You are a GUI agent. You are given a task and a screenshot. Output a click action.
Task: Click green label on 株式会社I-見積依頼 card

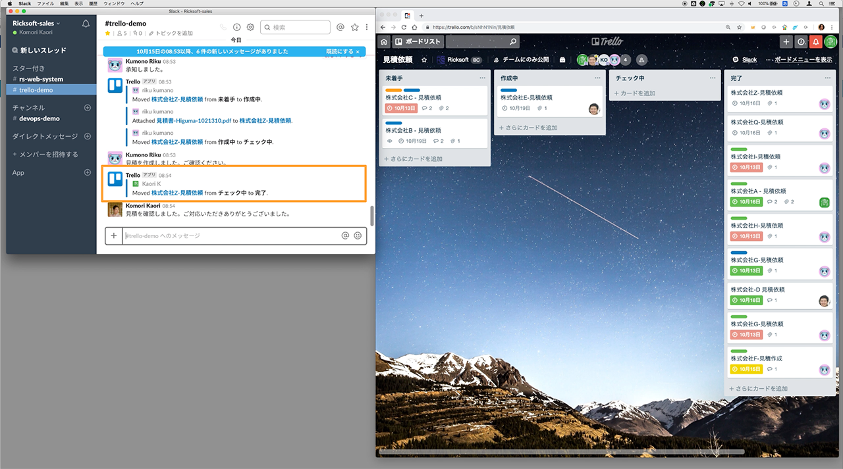[739, 149]
